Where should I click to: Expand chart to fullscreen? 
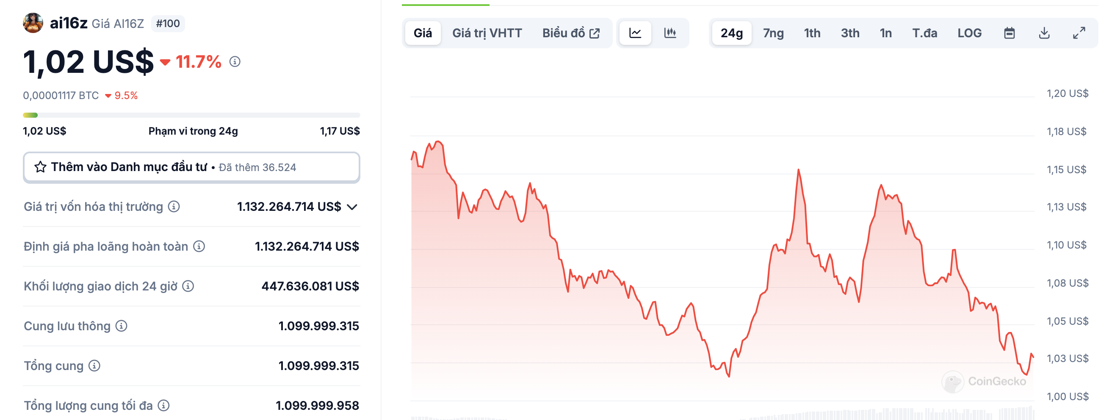pyautogui.click(x=1079, y=33)
